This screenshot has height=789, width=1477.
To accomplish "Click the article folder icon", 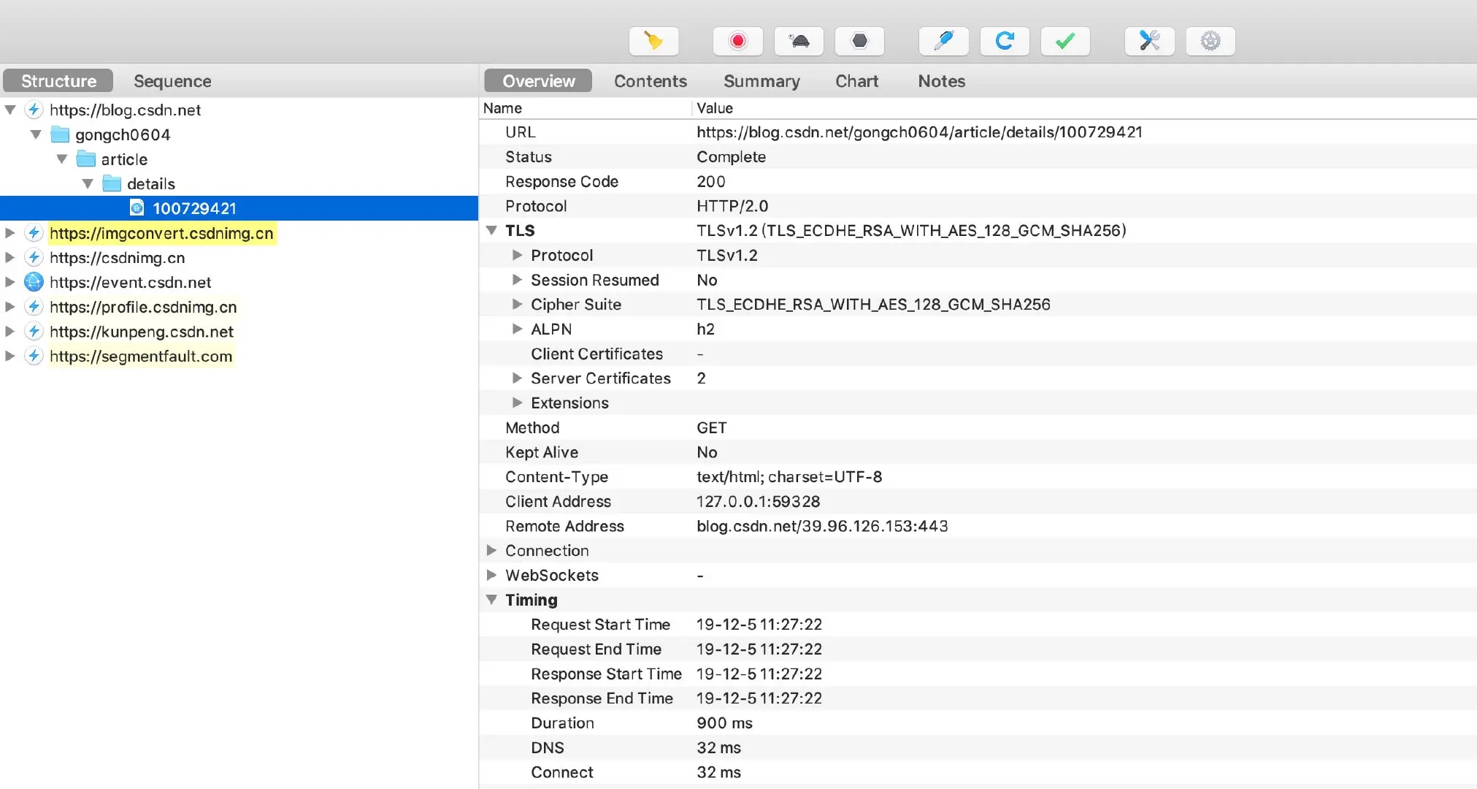I will pos(86,159).
